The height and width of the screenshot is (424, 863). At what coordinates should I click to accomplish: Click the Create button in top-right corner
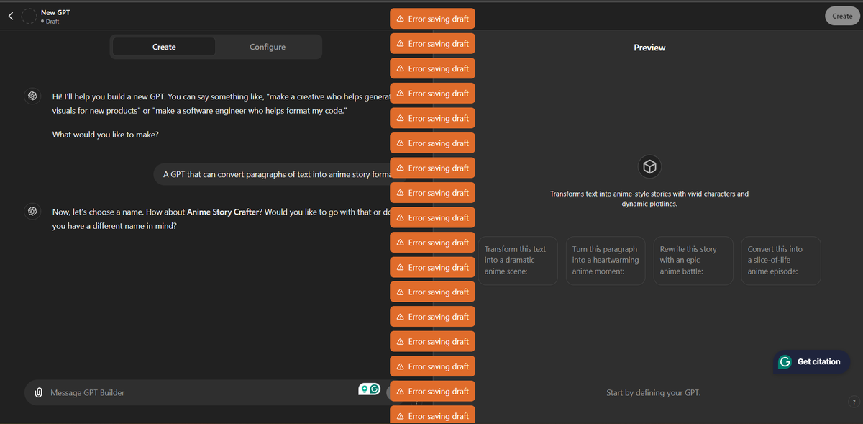click(x=842, y=16)
